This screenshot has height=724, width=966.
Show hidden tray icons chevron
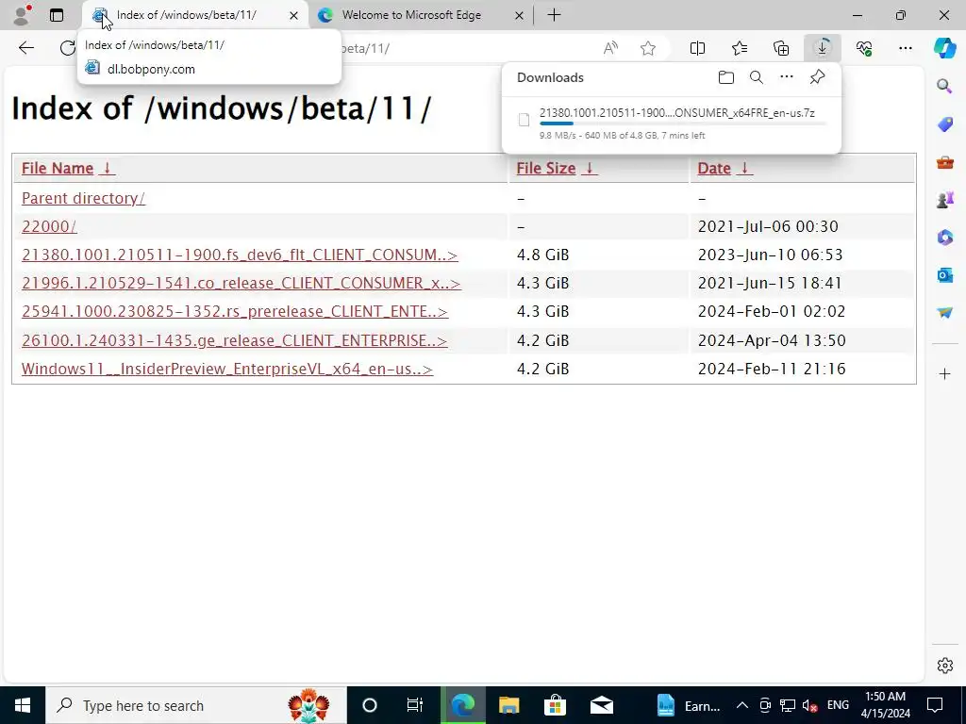742,705
